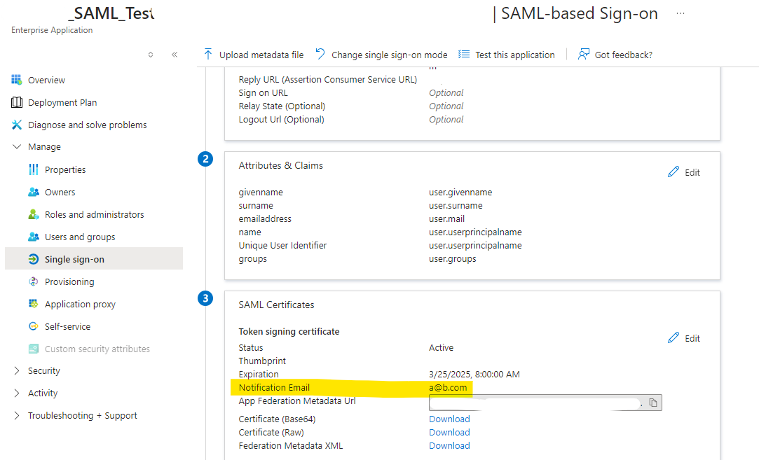Download the Federation Metadata XML

(x=449, y=445)
